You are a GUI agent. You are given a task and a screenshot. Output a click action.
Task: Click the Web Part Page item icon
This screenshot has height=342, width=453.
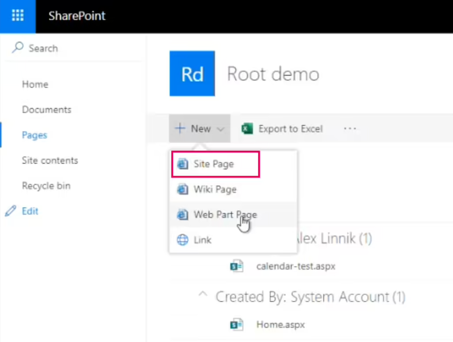183,215
